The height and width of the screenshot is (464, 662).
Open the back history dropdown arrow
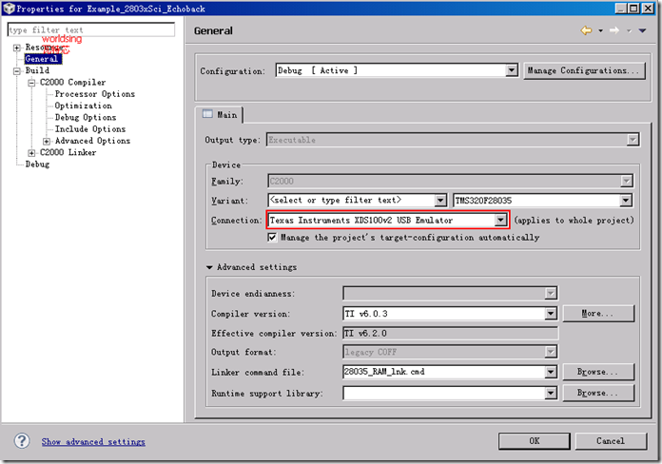(600, 30)
